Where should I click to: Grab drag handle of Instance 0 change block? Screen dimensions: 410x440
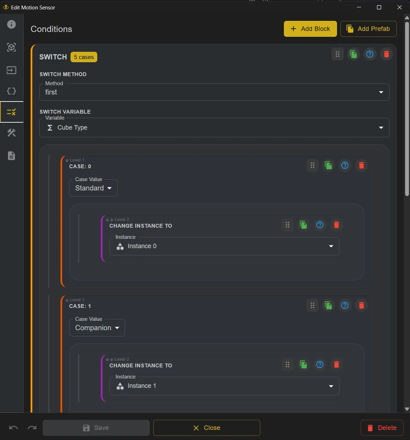[x=287, y=225]
